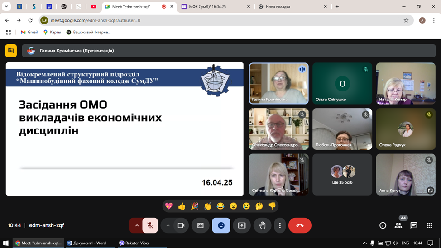
Task: Open the browser tab search dropdown
Action: 6,7
